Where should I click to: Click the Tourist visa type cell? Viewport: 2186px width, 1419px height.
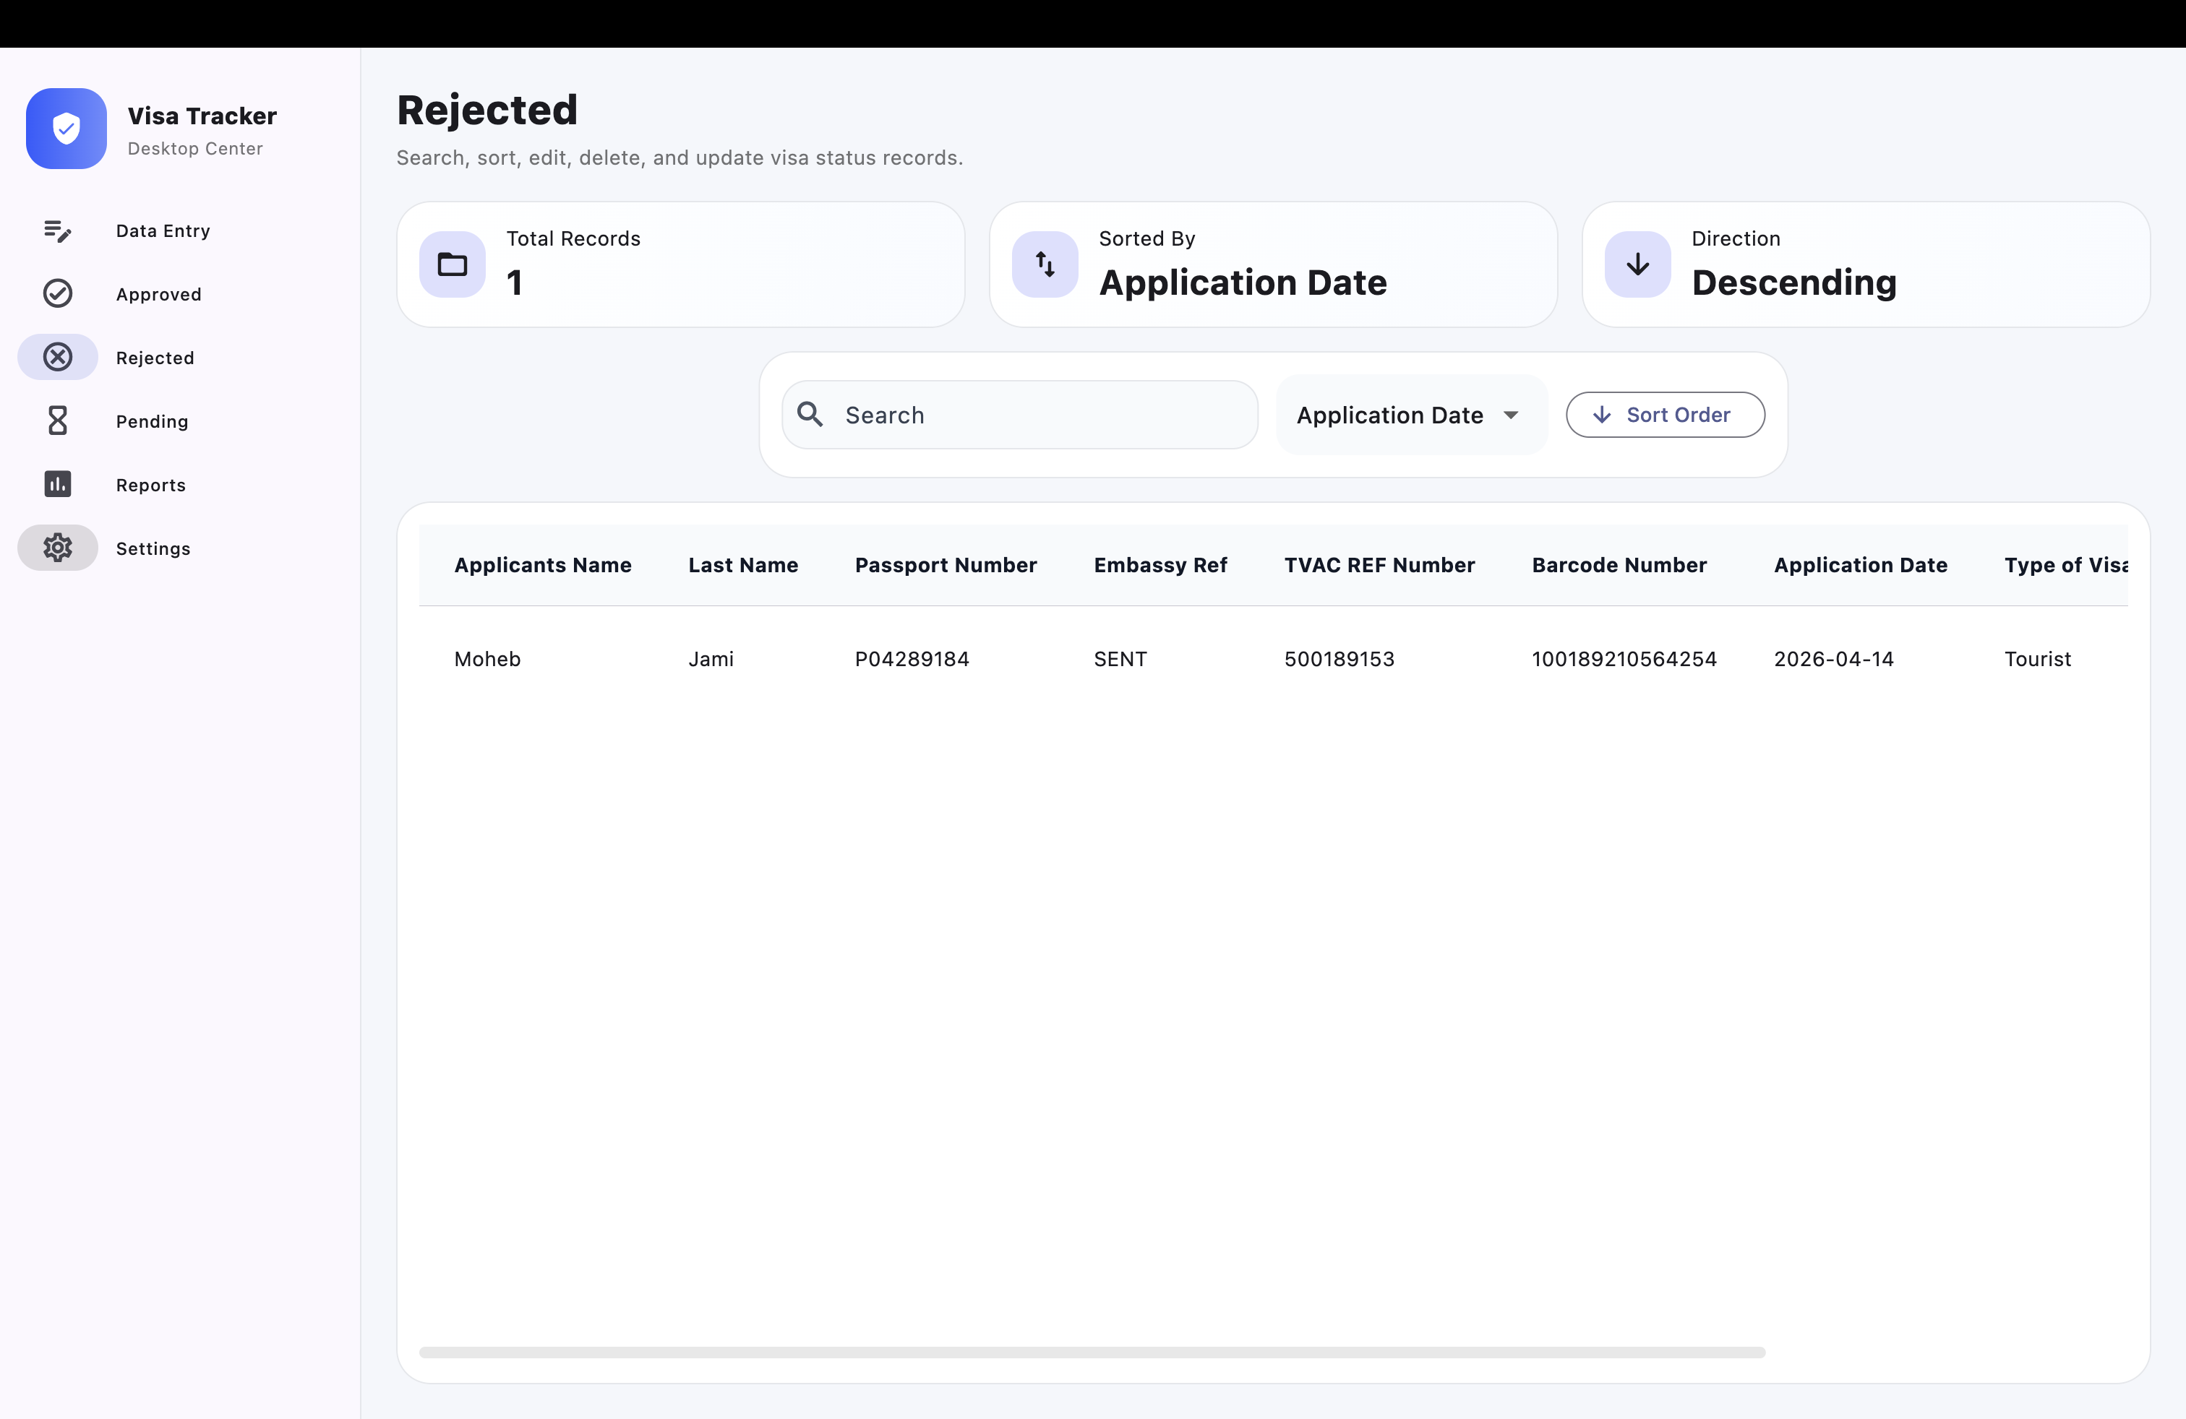point(2037,659)
